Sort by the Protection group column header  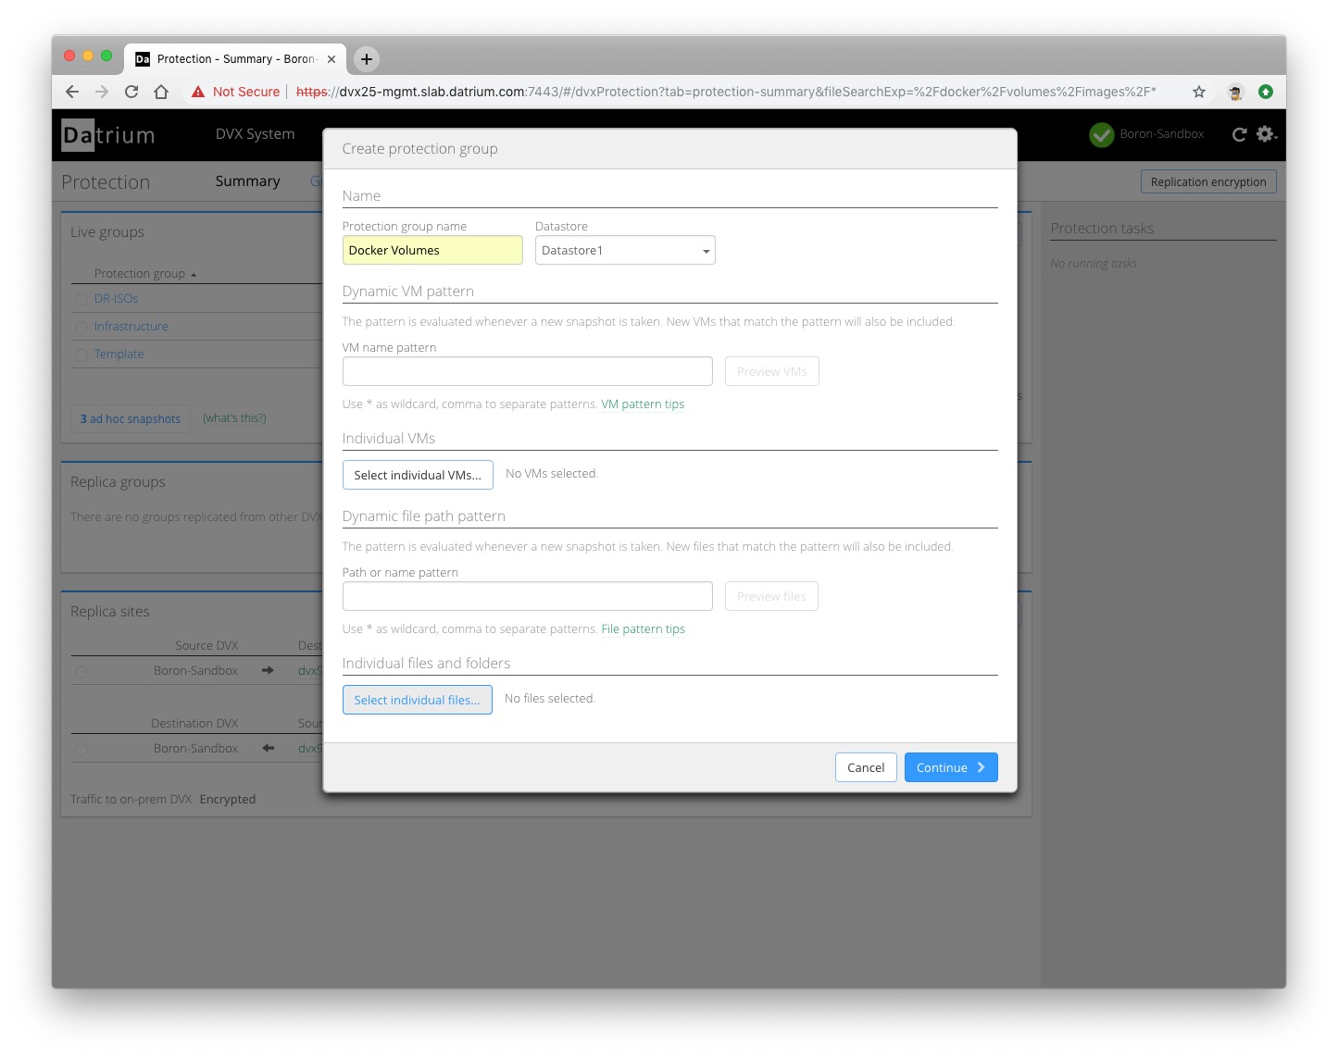click(x=145, y=274)
